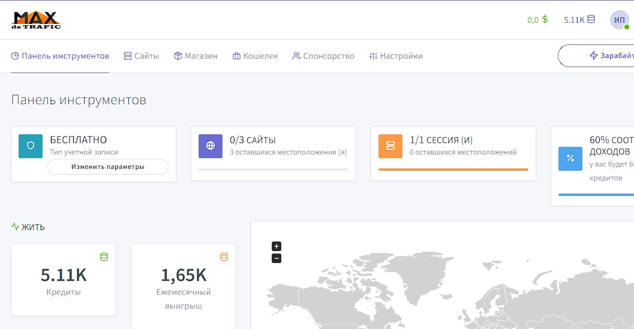Go to the Сайты tab
634x329 pixels.
click(142, 56)
